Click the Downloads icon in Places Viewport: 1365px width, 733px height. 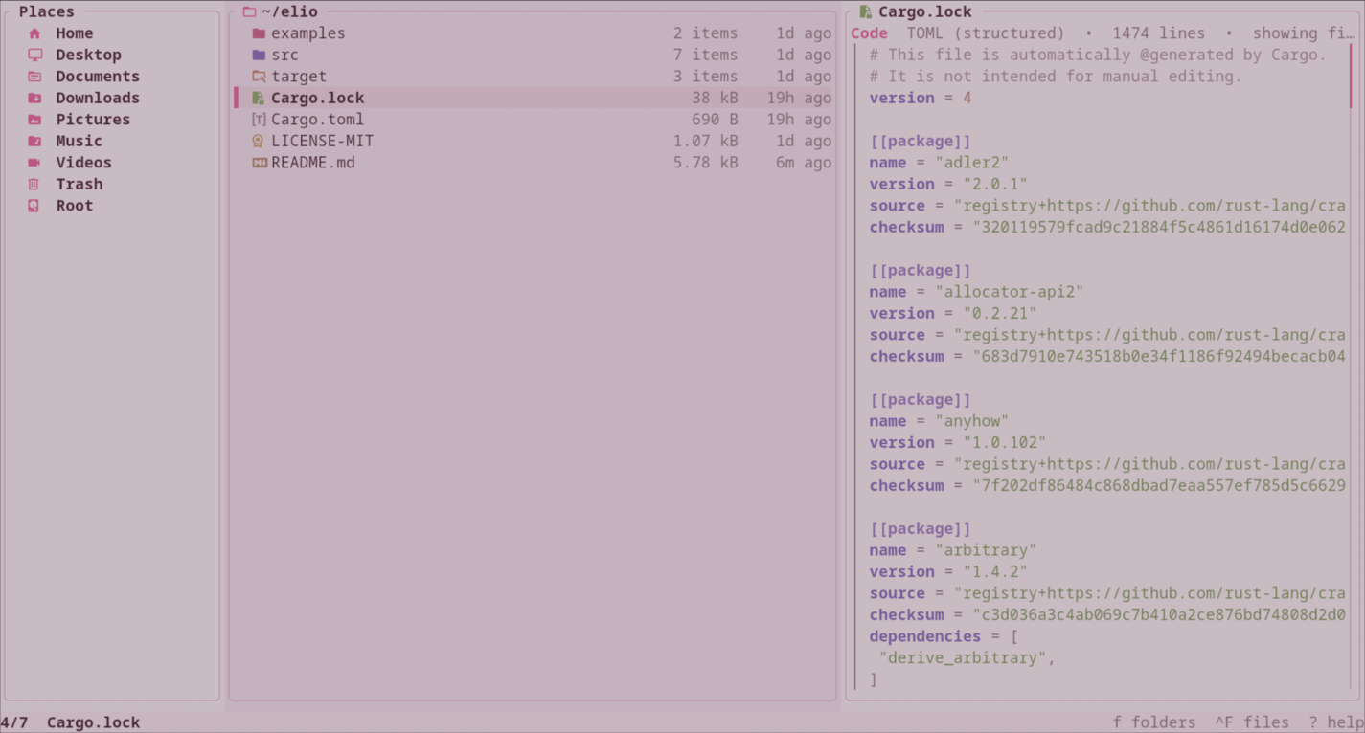pos(35,98)
